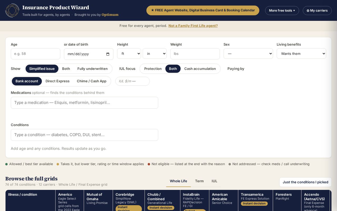Screen dimensions: 337x211
Task: Switch Show to Fully underwritten
Action: point(92,69)
